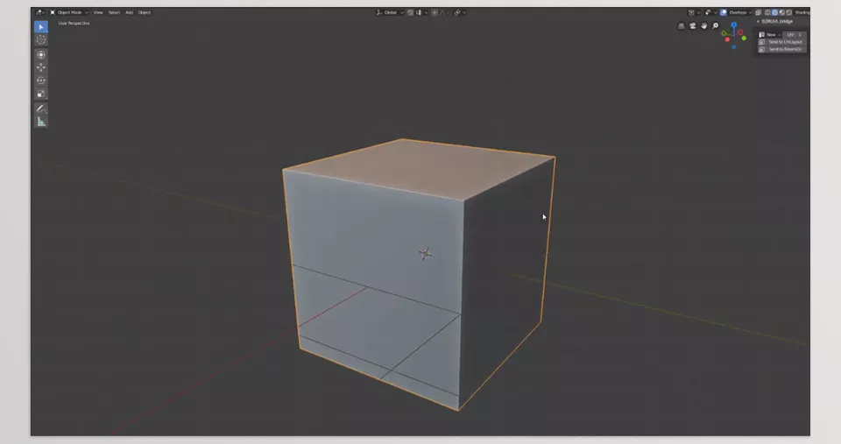Screen dimensions: 841x444
Task: Open the Global transform orientation dropdown
Action: coord(390,12)
